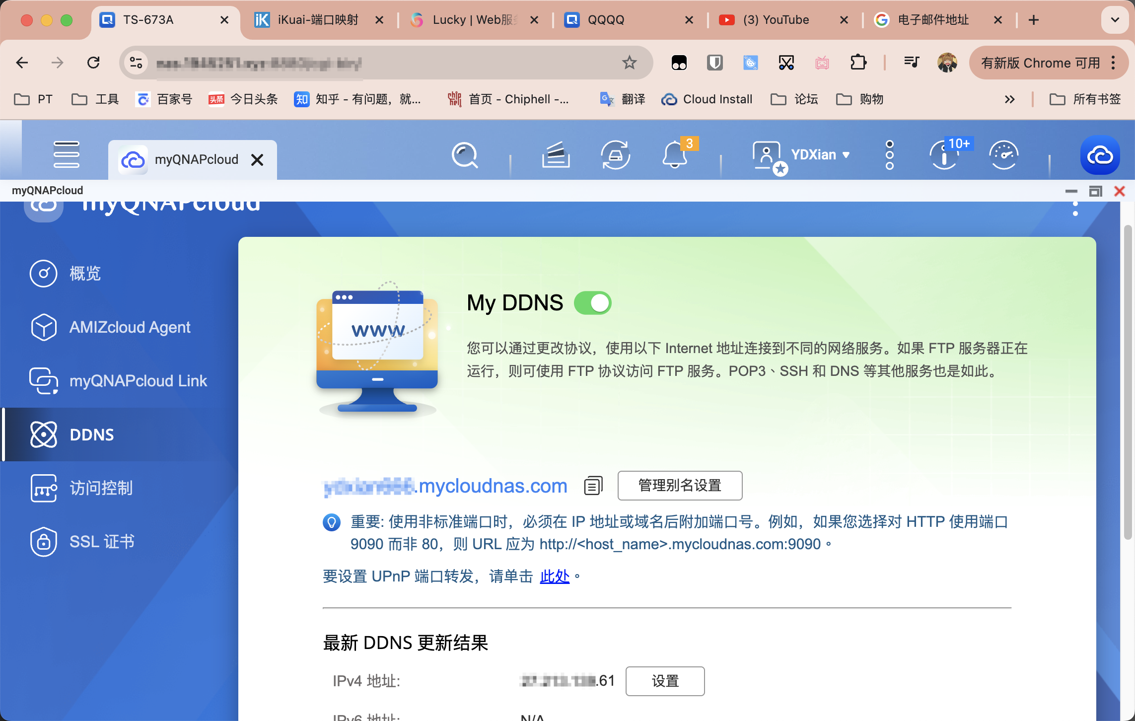Open the 百家号 bookmark
This screenshot has height=721, width=1135.
coord(164,99)
